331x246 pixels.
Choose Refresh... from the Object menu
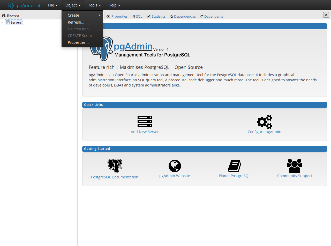click(x=76, y=22)
